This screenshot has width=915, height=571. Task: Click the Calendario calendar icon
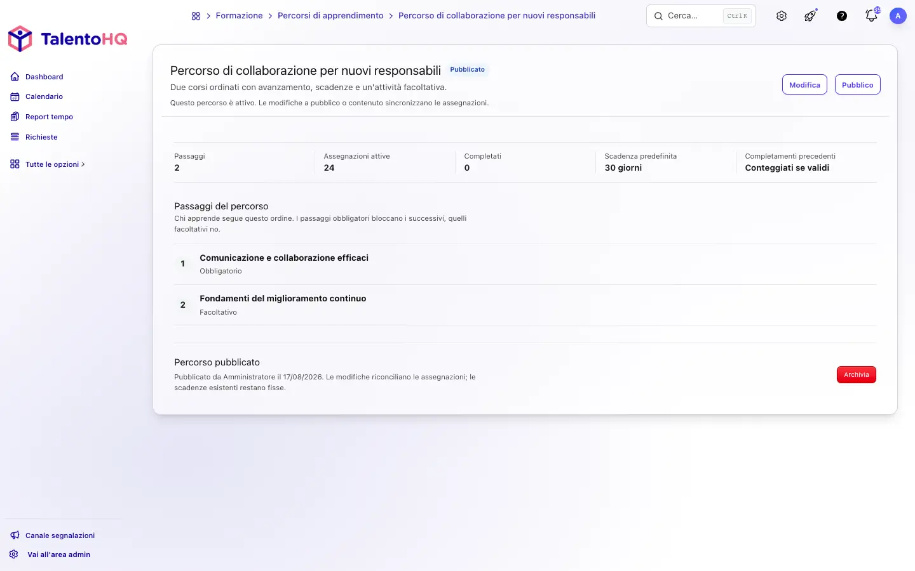15,96
